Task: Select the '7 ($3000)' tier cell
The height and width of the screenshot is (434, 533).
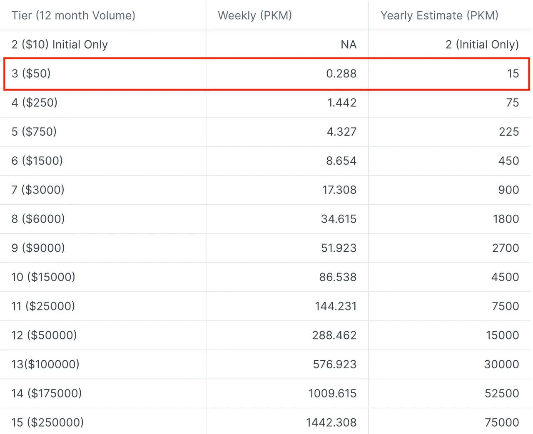Action: coord(38,190)
